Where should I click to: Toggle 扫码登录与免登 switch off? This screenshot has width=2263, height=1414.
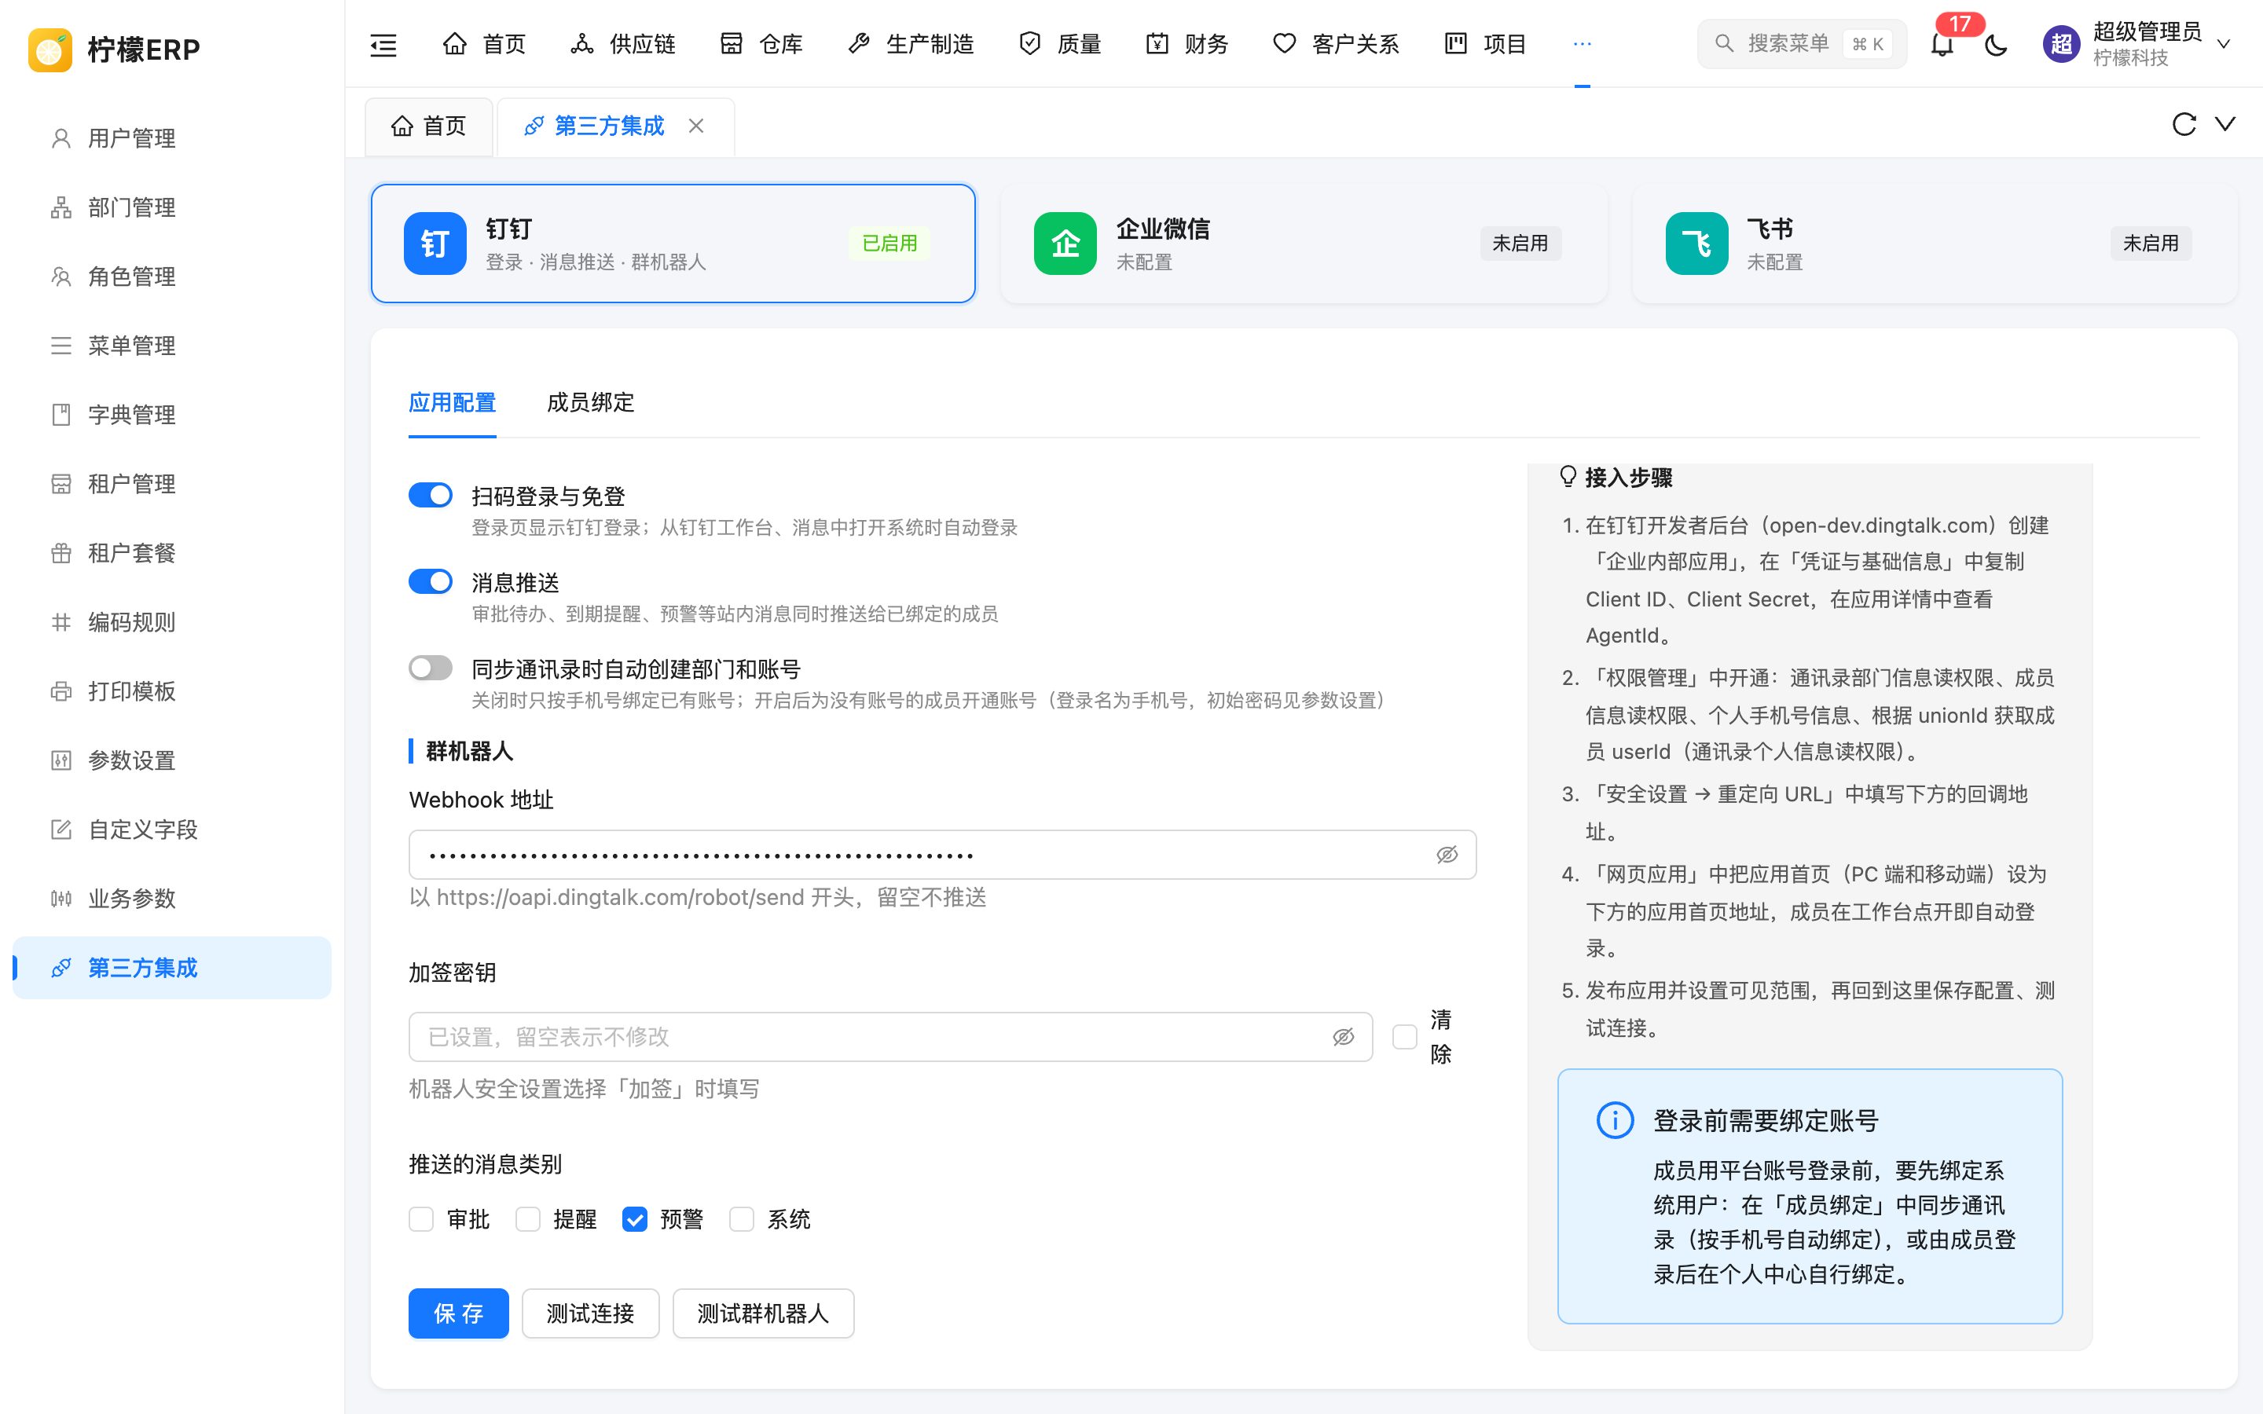click(x=430, y=495)
